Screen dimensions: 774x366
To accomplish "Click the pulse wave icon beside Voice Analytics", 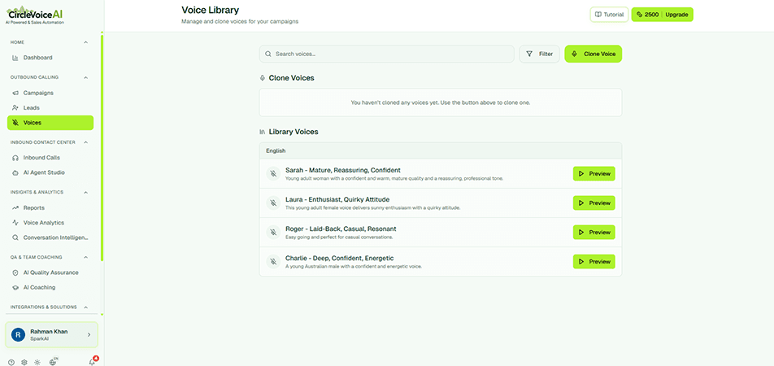I will 15,223.
